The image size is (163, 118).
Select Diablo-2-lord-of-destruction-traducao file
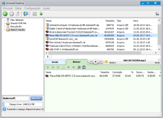(x=101, y=29)
